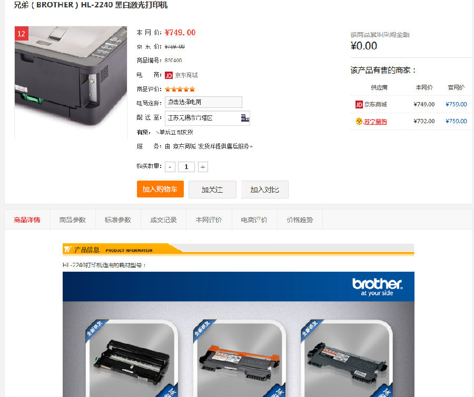Click the JD logo icon beside 京东商城 merchant
Screen dimensions: 474x397
point(169,75)
